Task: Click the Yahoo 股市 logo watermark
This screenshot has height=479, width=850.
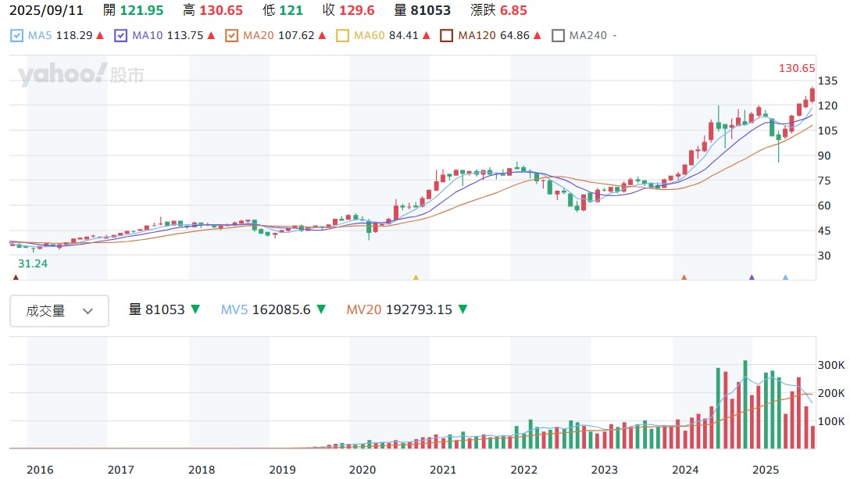Action: pyautogui.click(x=81, y=75)
